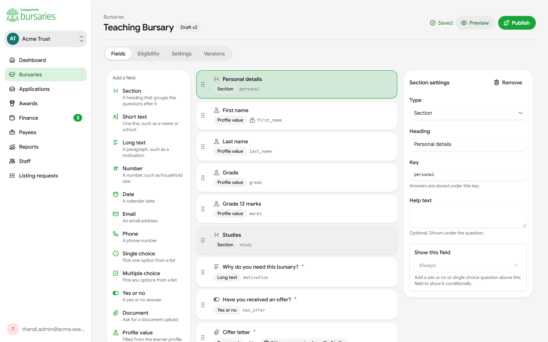Click the Saved status indicator
This screenshot has width=548, height=342.
coord(441,23)
